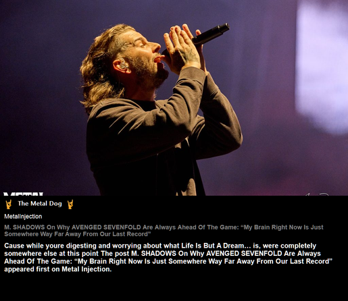
Task: Open The Metal Dog feed title
Action: click(x=40, y=204)
